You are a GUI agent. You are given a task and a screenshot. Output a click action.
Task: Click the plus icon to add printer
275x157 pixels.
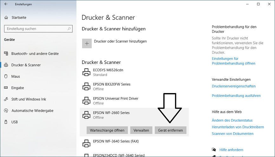(x=87, y=43)
